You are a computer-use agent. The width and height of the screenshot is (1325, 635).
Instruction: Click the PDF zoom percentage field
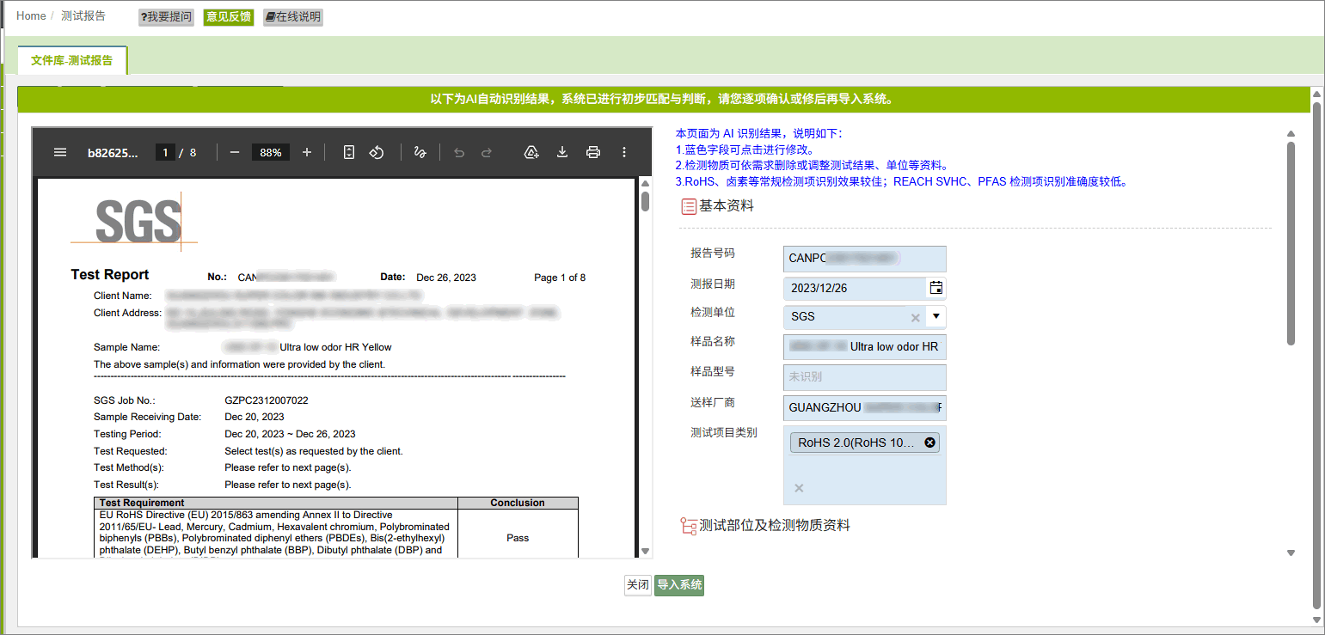(271, 152)
